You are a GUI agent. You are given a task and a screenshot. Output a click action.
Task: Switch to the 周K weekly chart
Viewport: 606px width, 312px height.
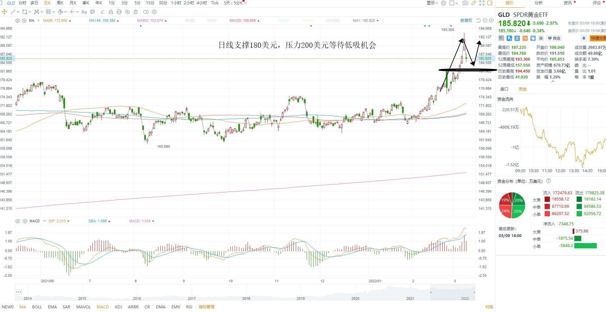click(60, 3)
